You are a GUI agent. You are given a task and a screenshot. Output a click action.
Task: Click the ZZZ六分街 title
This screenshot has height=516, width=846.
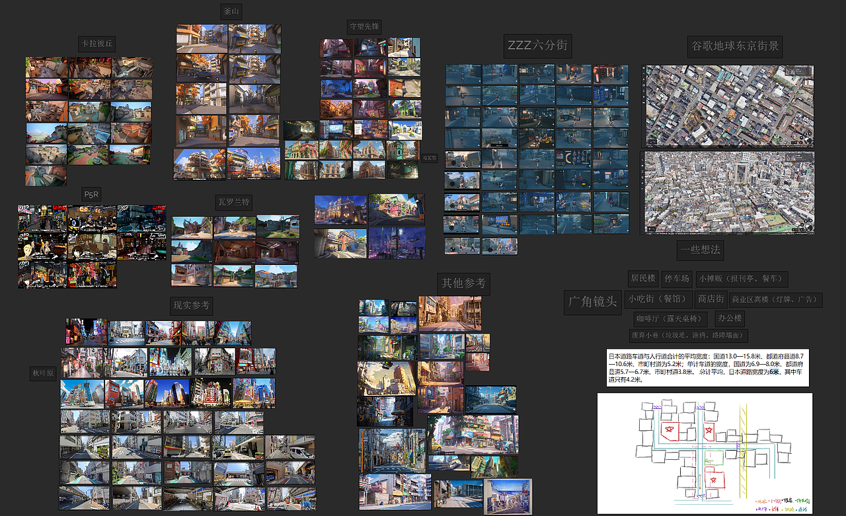537,46
